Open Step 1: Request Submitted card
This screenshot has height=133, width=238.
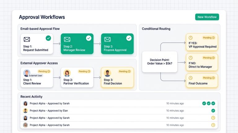coord(37,44)
